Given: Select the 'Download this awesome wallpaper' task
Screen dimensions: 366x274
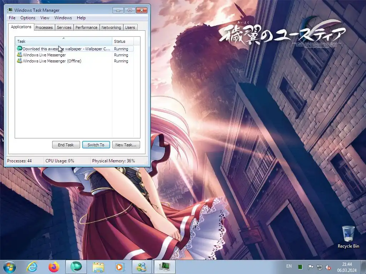Looking at the screenshot, I should (75, 49).
